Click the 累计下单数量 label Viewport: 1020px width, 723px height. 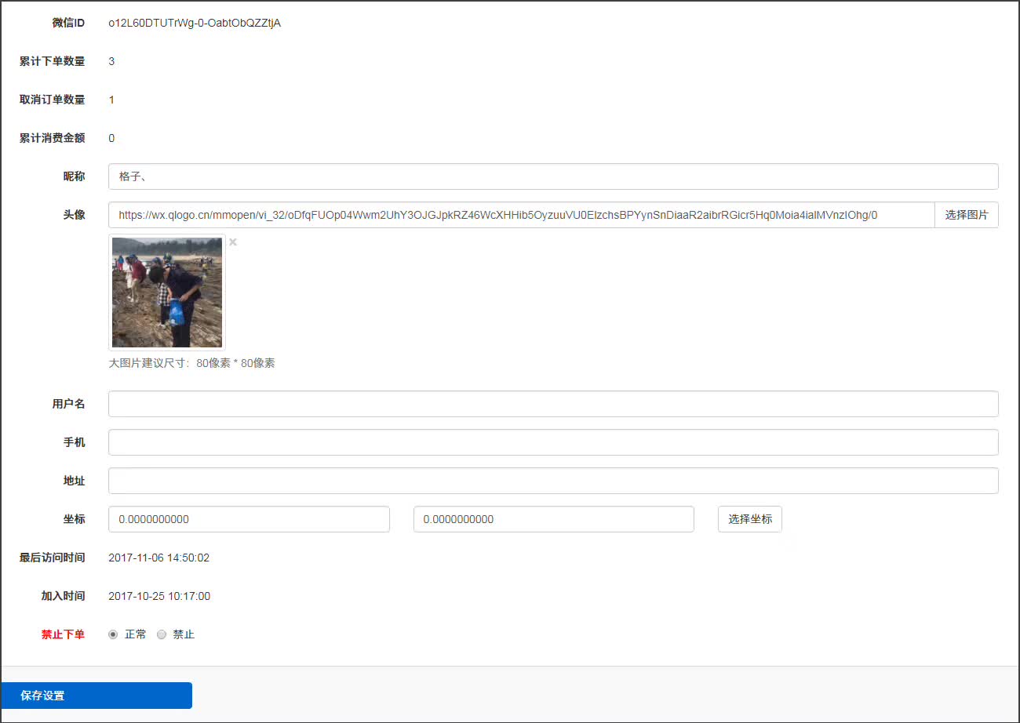(x=52, y=61)
